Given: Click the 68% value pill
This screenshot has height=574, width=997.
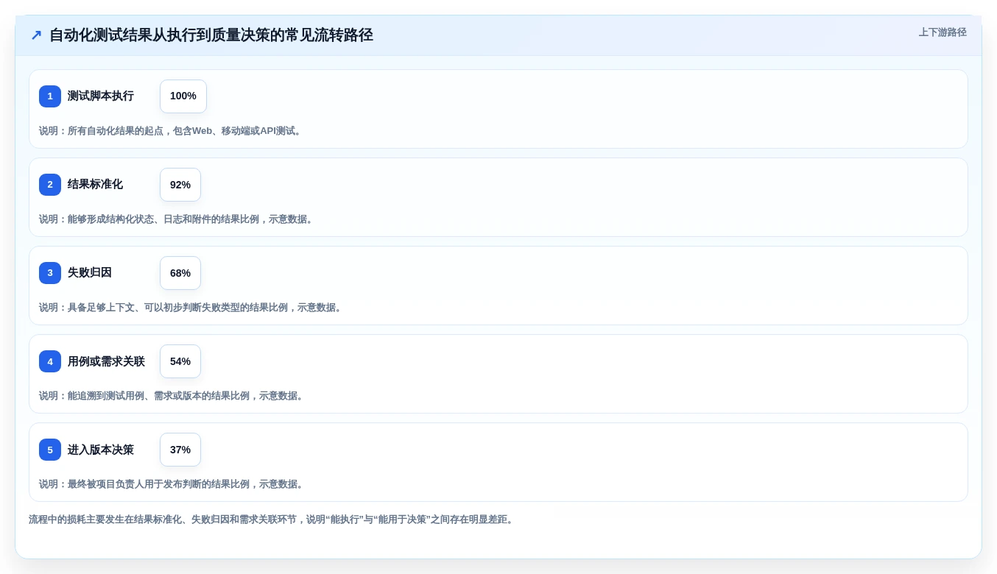Looking at the screenshot, I should [x=180, y=273].
